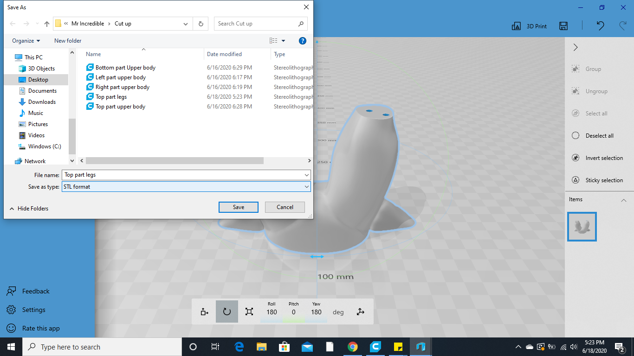Open the 3D Print option
Screen dimensions: 634x356
point(529,26)
